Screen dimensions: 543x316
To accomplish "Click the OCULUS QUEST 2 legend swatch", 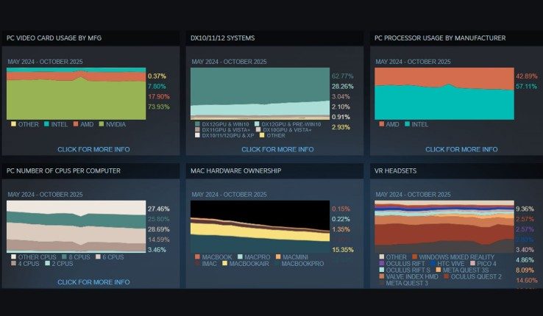I will [447, 276].
